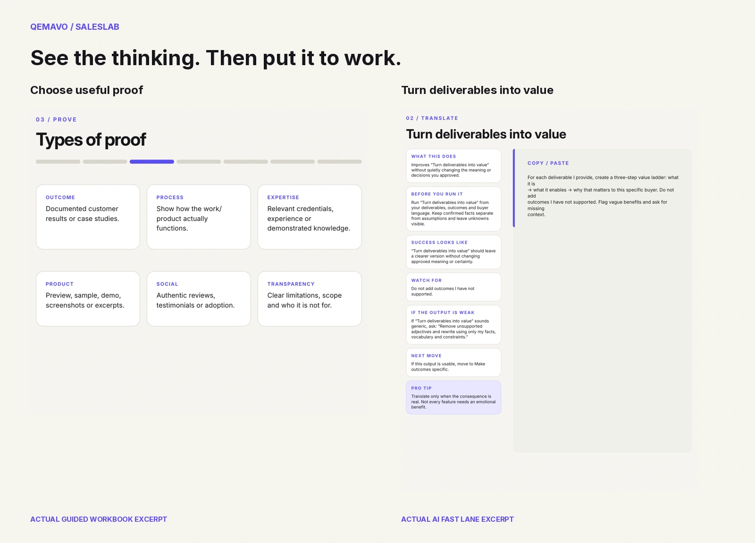Select the SUCCESS LOOKS LIKE card
755x543 pixels.
point(453,252)
